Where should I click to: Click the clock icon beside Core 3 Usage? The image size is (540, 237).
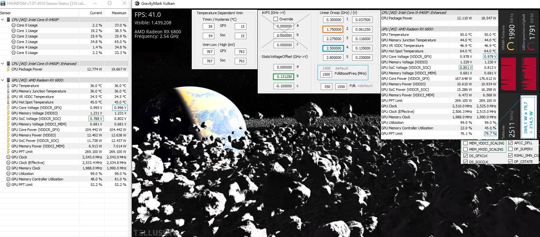pyautogui.click(x=14, y=42)
